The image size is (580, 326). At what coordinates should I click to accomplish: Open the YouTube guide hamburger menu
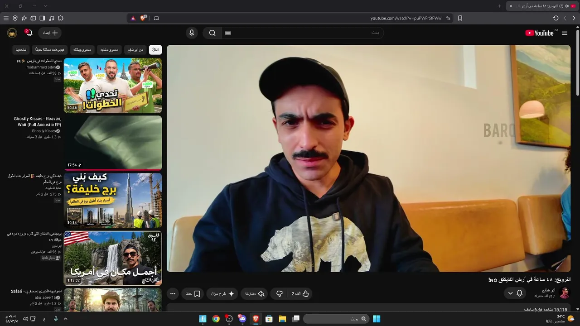pos(565,33)
